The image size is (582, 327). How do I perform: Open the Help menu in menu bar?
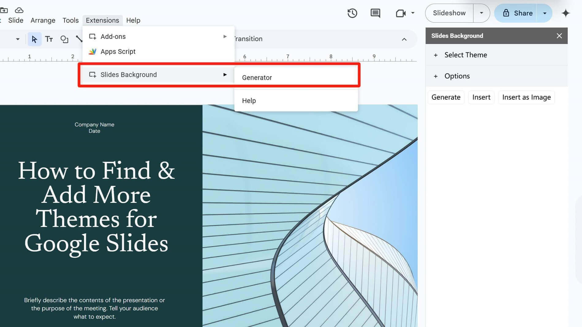coord(133,20)
